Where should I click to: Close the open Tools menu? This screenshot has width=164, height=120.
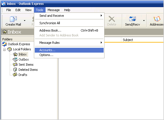point(40,10)
